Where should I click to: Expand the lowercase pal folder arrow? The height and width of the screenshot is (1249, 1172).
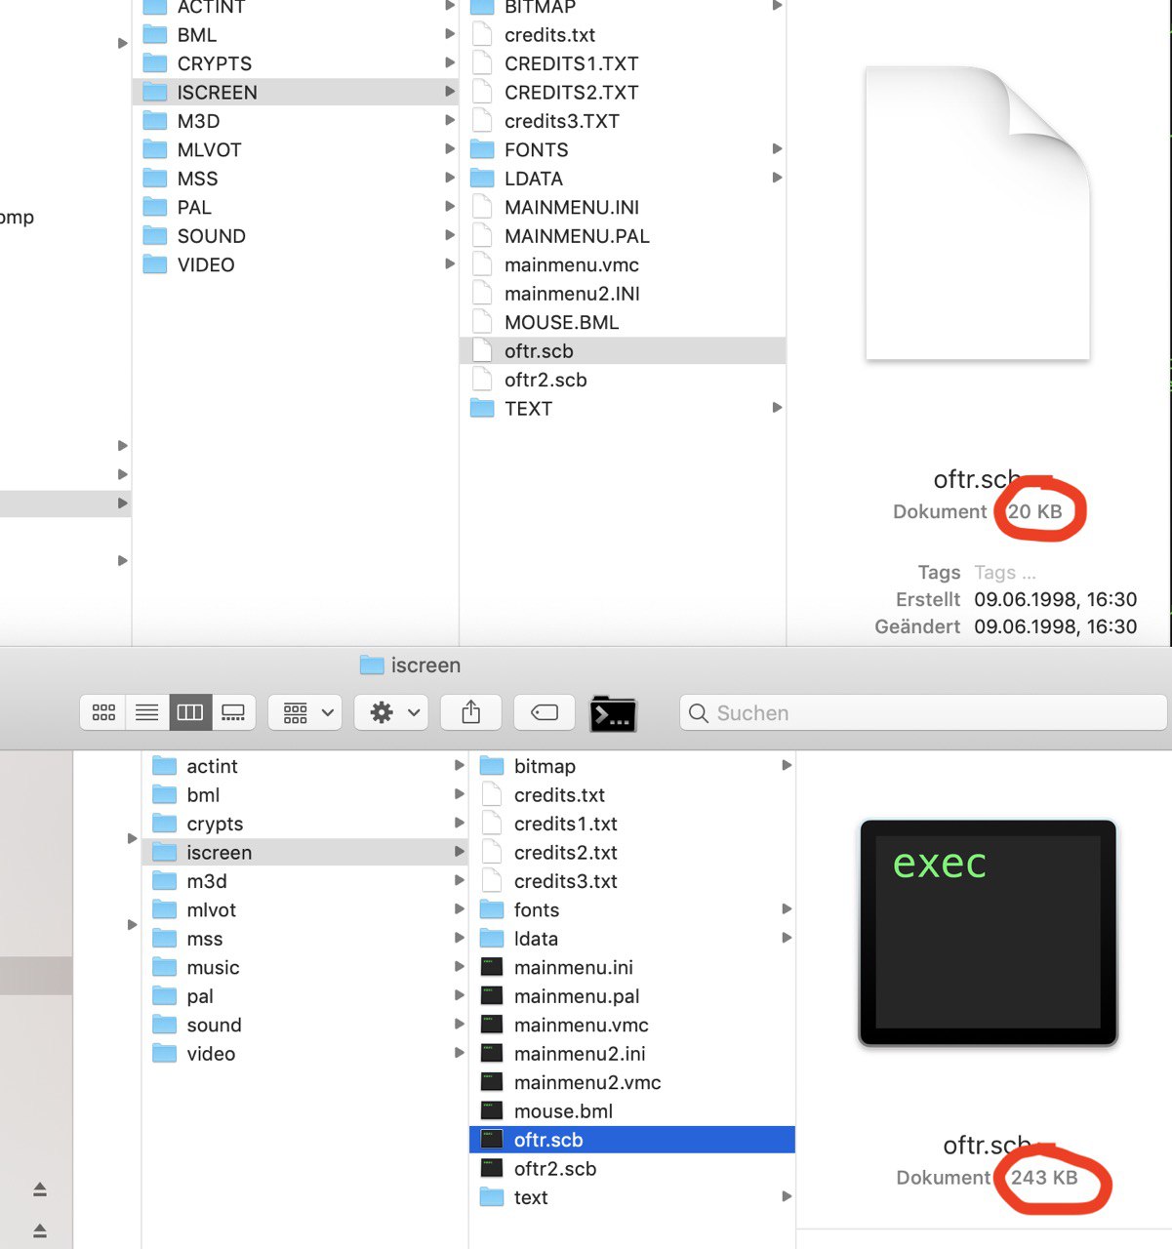pyautogui.click(x=459, y=995)
